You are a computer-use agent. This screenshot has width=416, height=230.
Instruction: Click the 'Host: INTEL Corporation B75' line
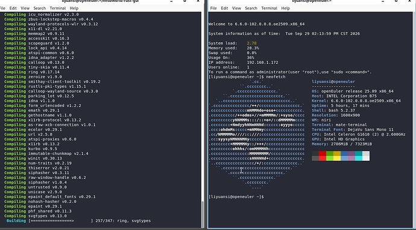(344, 96)
